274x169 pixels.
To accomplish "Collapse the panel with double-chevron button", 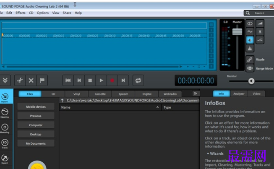I will pos(5,81).
